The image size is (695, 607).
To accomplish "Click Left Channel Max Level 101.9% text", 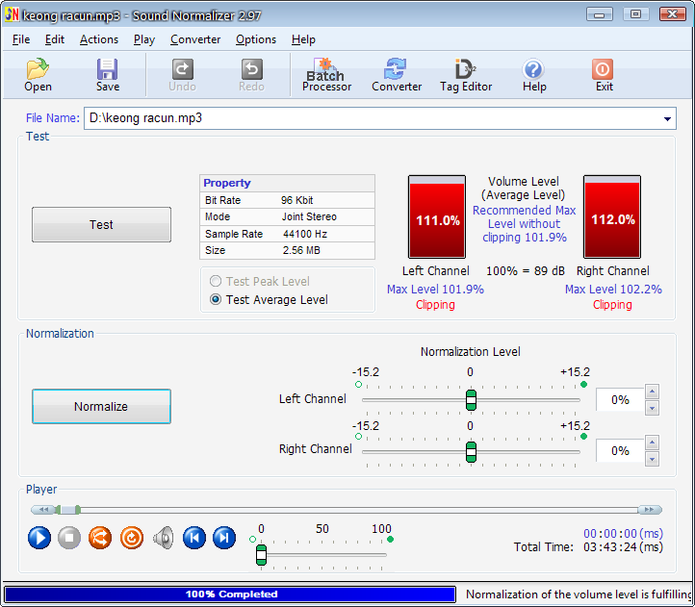I will coord(435,290).
